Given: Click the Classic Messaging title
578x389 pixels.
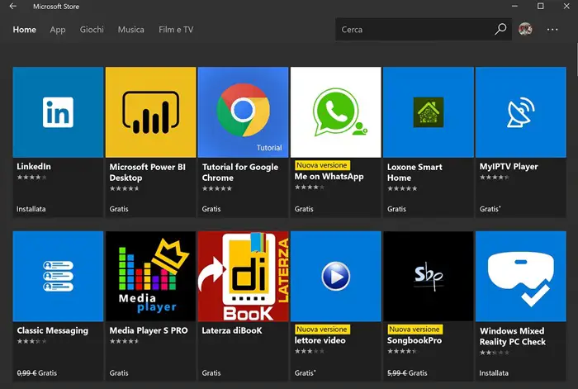Looking at the screenshot, I should tap(52, 330).
